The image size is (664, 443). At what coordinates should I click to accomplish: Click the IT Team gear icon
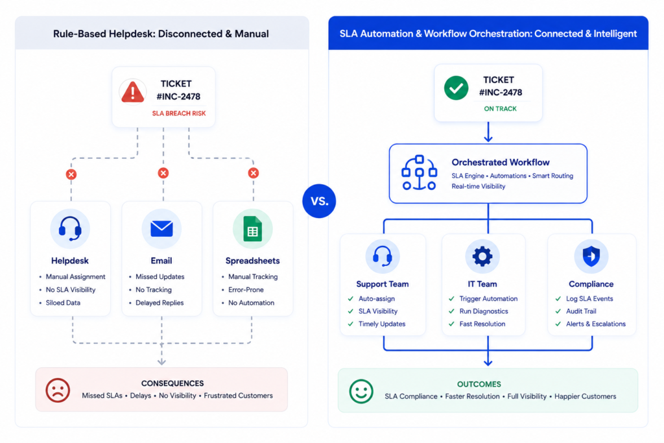pos(482,256)
